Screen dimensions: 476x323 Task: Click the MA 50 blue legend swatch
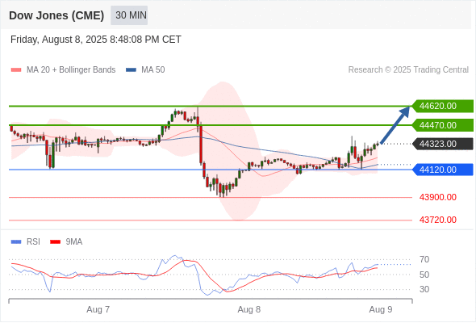click(x=131, y=70)
